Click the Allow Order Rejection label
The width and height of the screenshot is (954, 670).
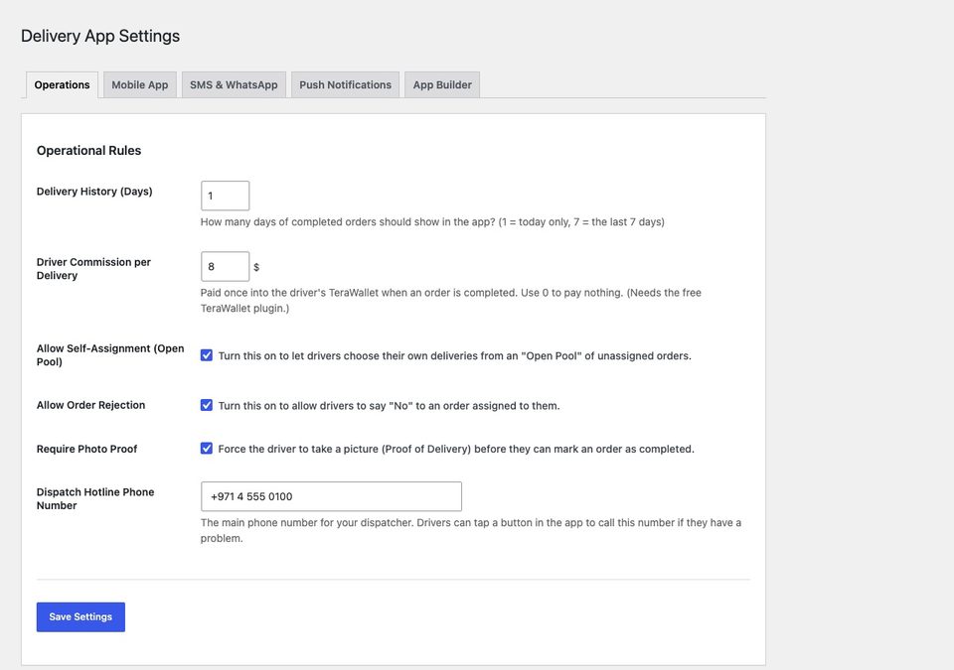[x=90, y=406]
